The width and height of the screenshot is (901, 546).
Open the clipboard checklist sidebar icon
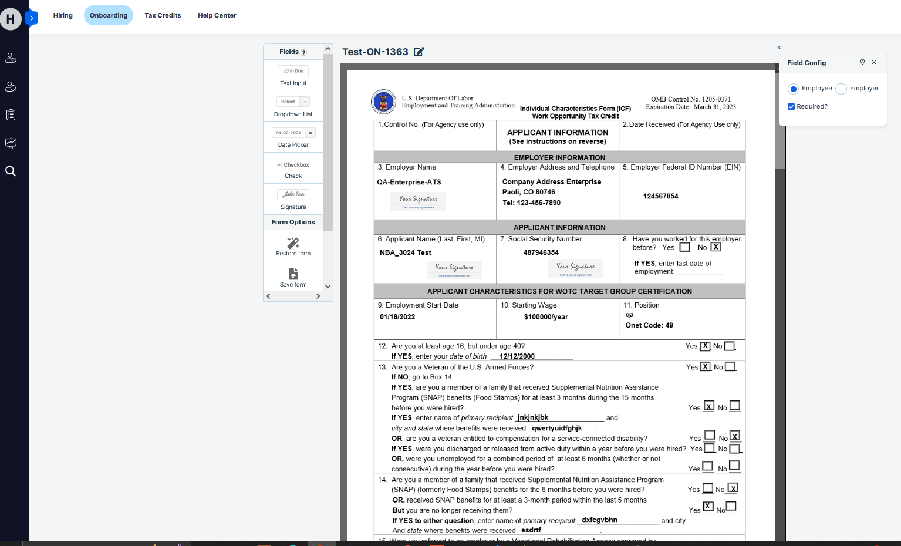[x=11, y=114]
